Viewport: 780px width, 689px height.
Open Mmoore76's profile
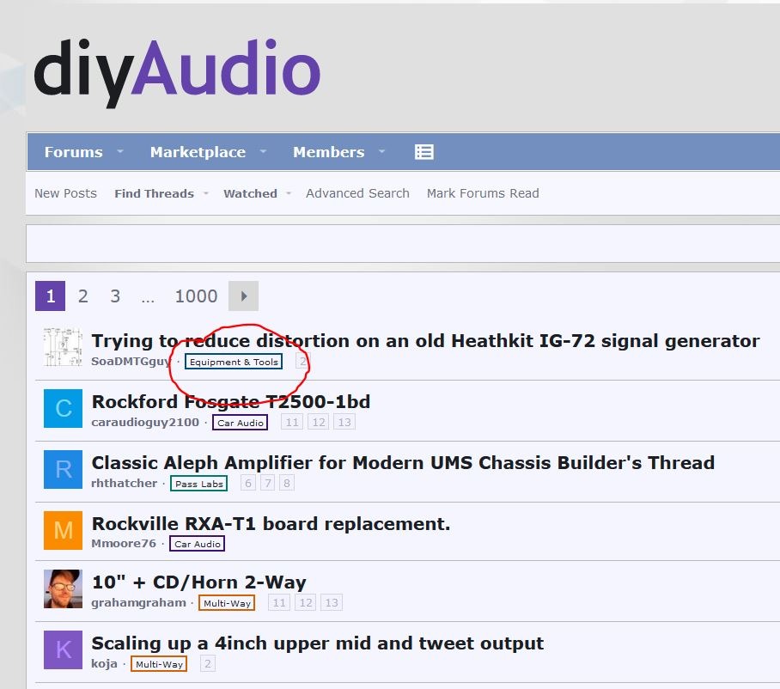124,543
